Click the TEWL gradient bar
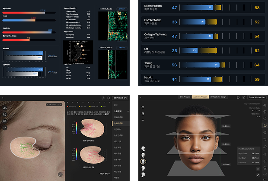Viewport: 268px width, 181px height. point(29,20)
